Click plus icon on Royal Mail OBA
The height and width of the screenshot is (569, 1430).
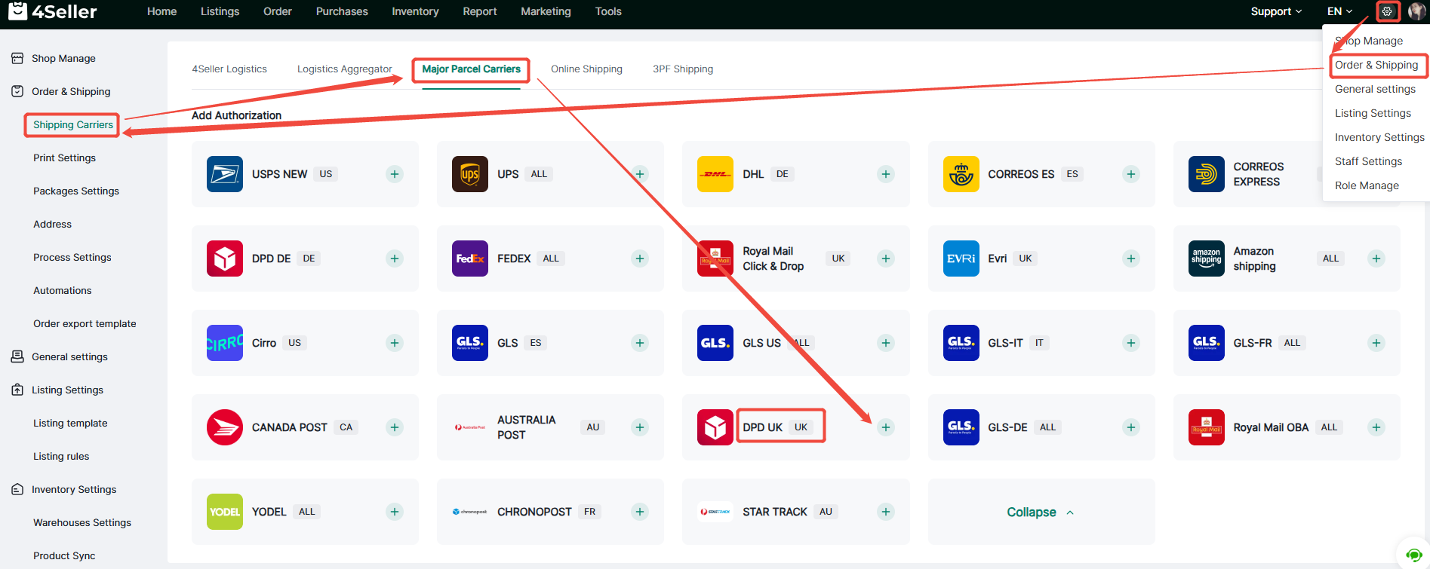[1376, 427]
